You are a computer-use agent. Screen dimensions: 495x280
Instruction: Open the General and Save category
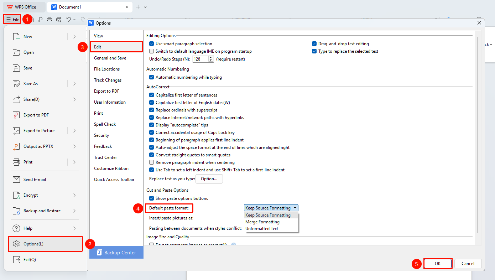116,58
